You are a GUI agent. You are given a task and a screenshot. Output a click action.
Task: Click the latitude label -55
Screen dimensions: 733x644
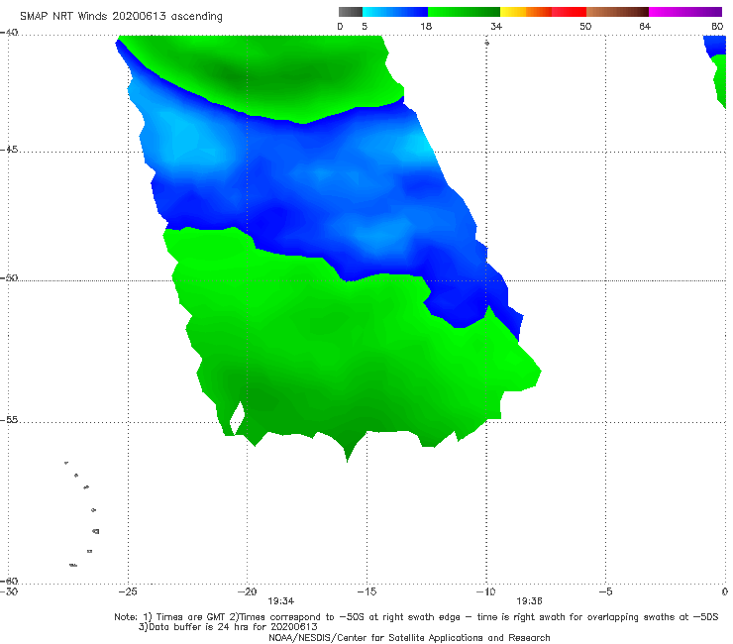(x=9, y=419)
